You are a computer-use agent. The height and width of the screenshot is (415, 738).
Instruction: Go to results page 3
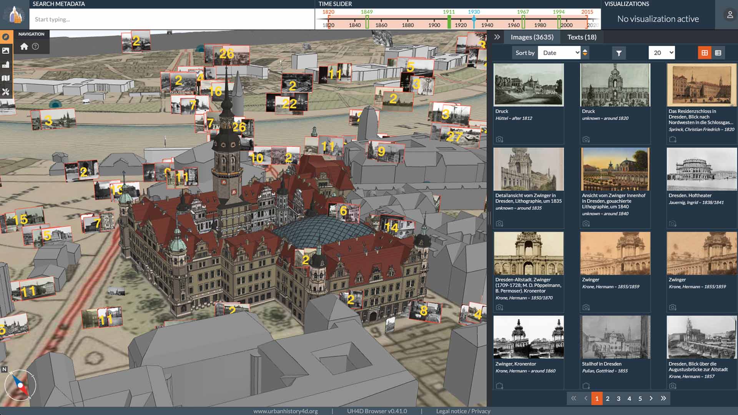(618, 398)
